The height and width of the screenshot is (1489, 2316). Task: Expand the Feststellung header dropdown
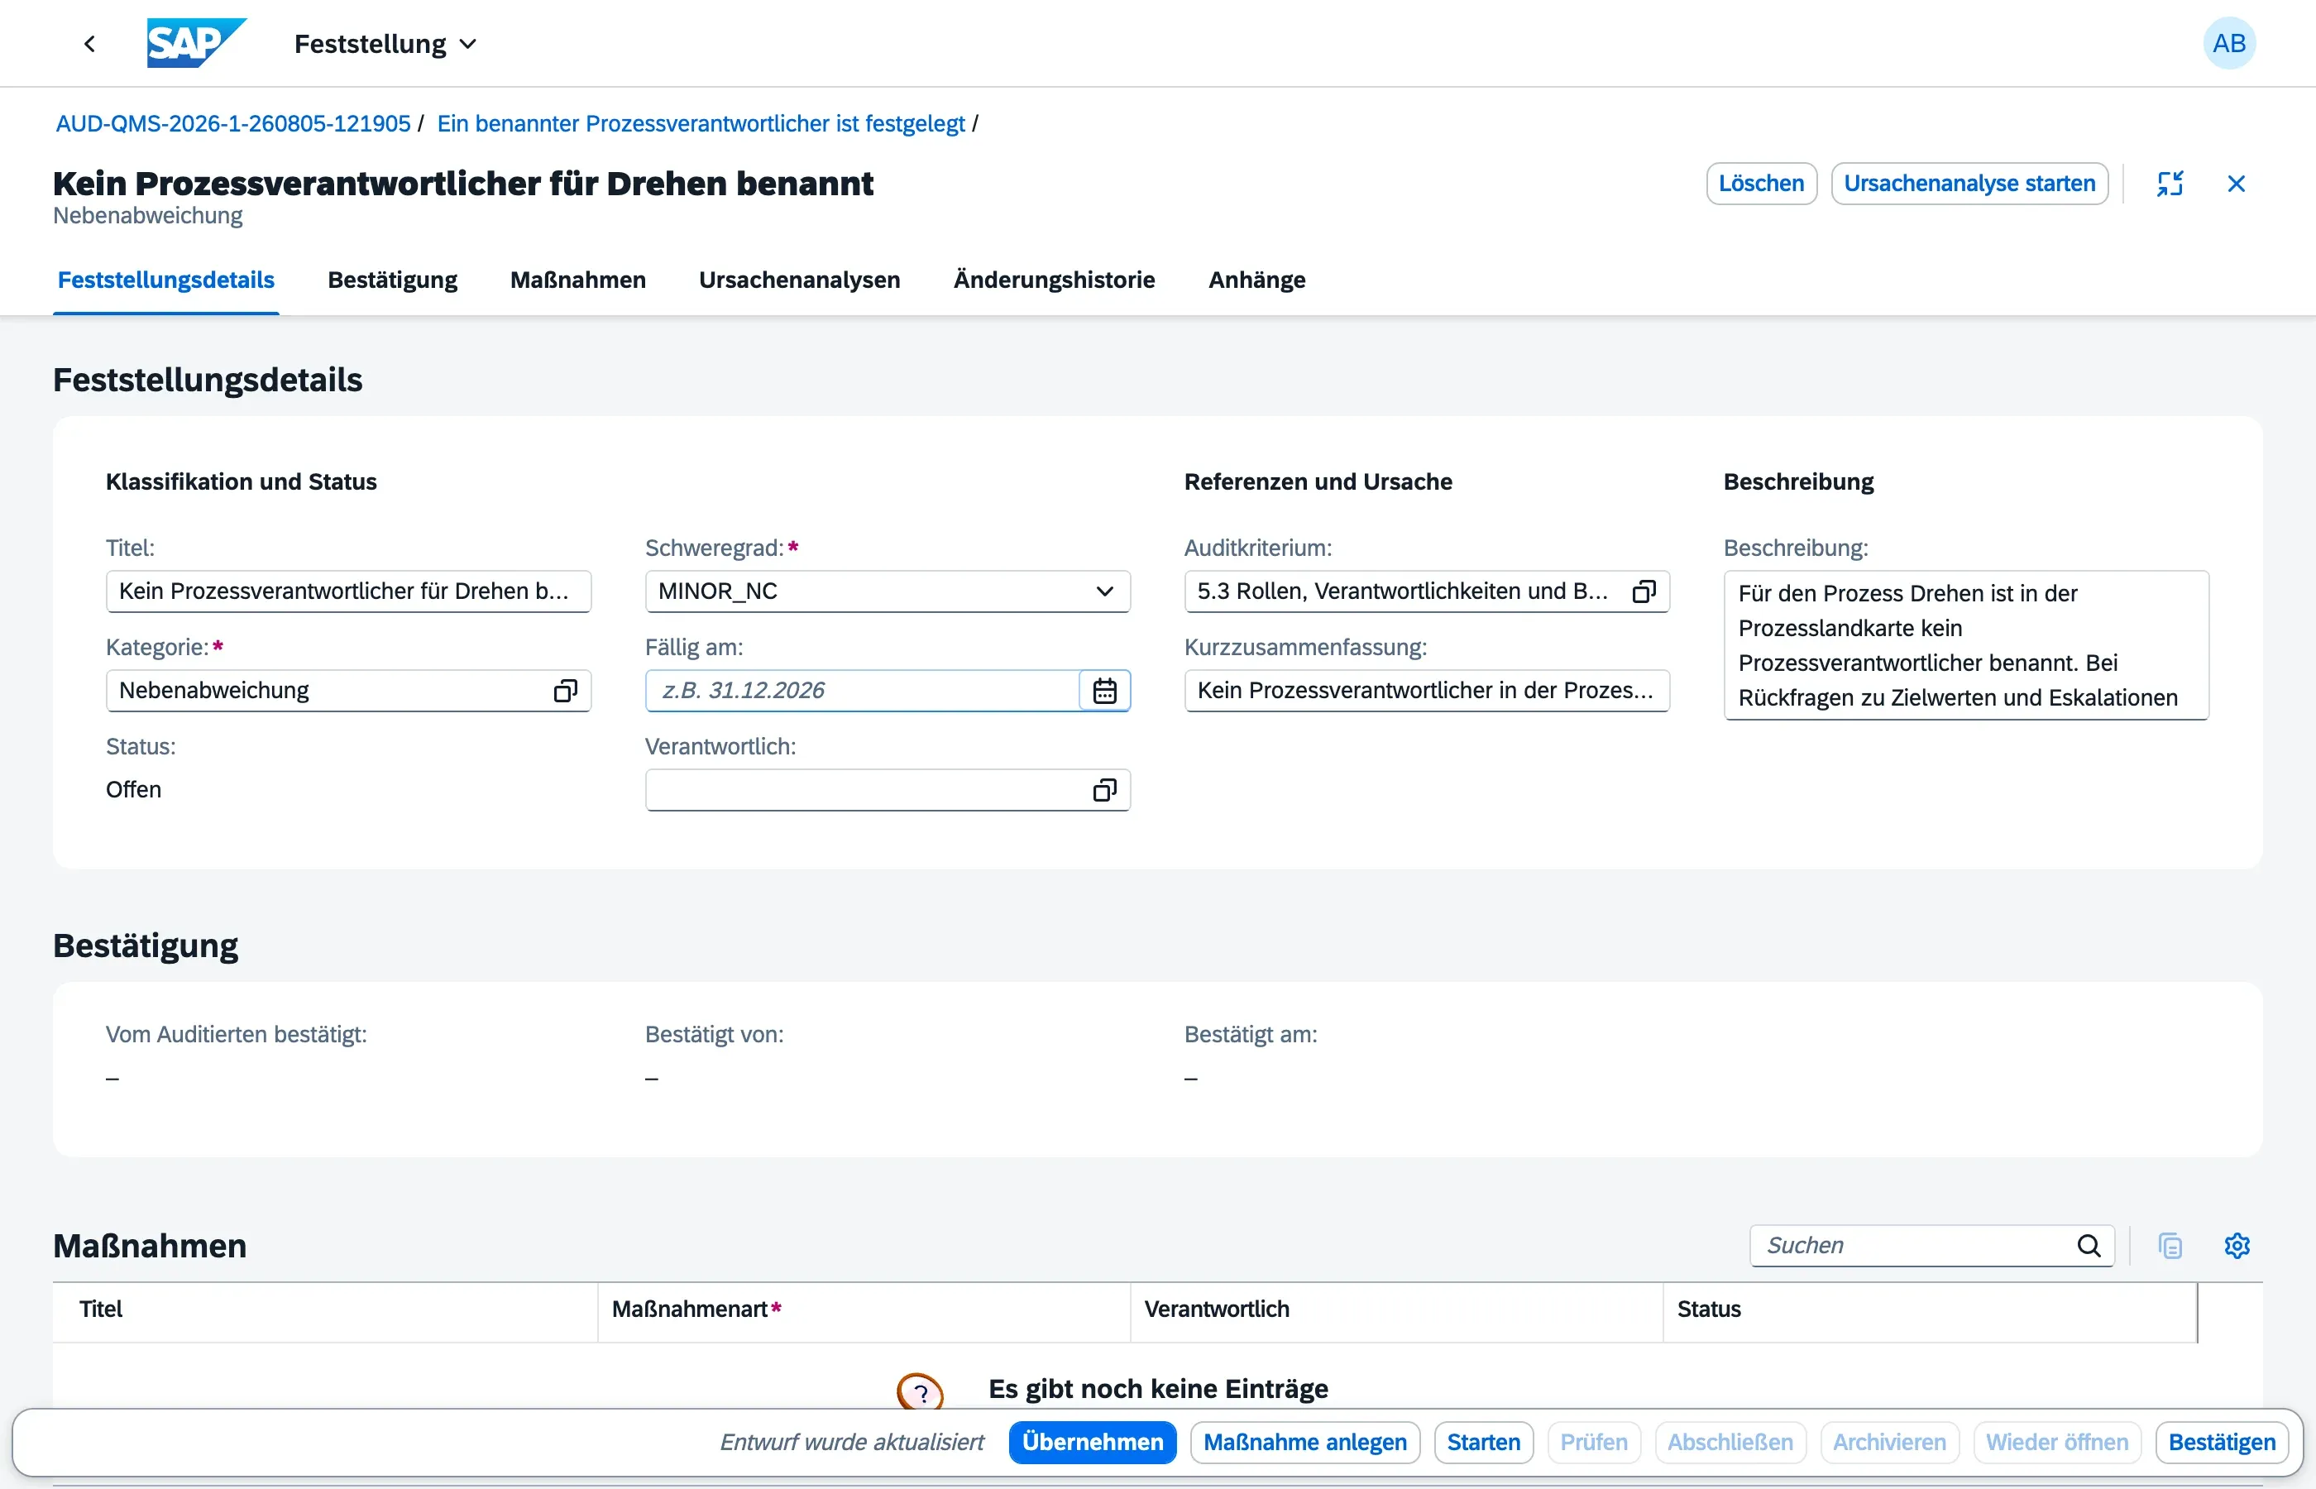click(385, 44)
